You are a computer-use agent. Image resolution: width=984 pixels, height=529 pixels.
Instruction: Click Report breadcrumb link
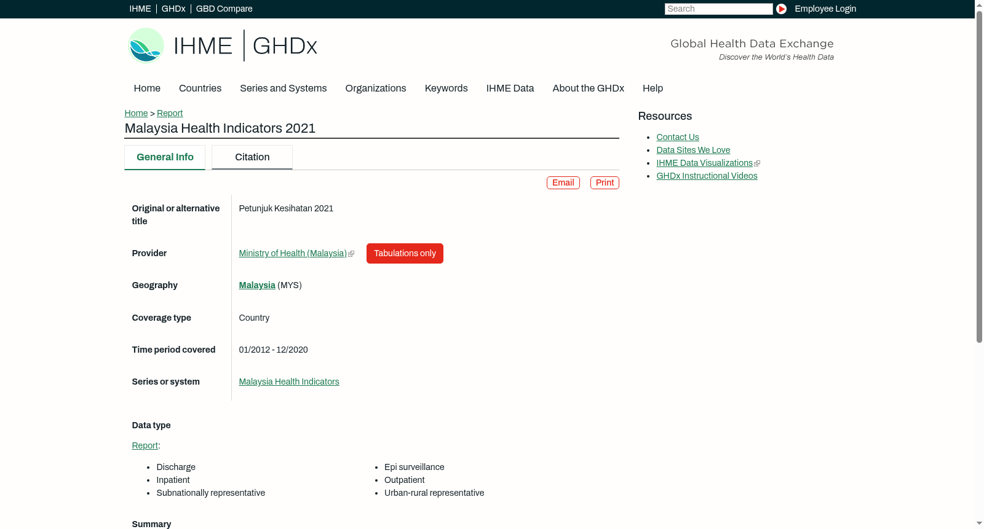(170, 113)
